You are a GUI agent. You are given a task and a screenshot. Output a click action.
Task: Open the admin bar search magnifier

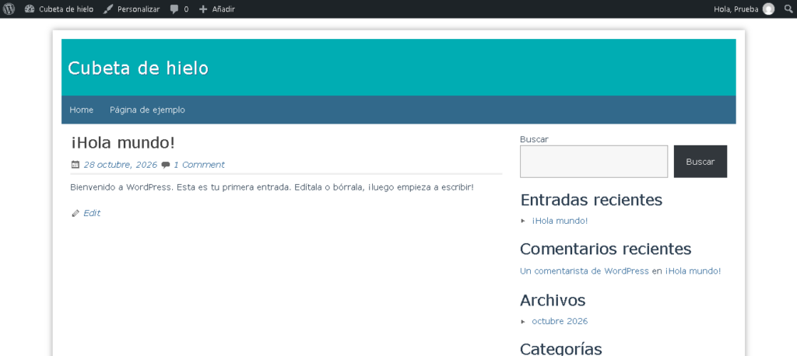click(x=788, y=9)
